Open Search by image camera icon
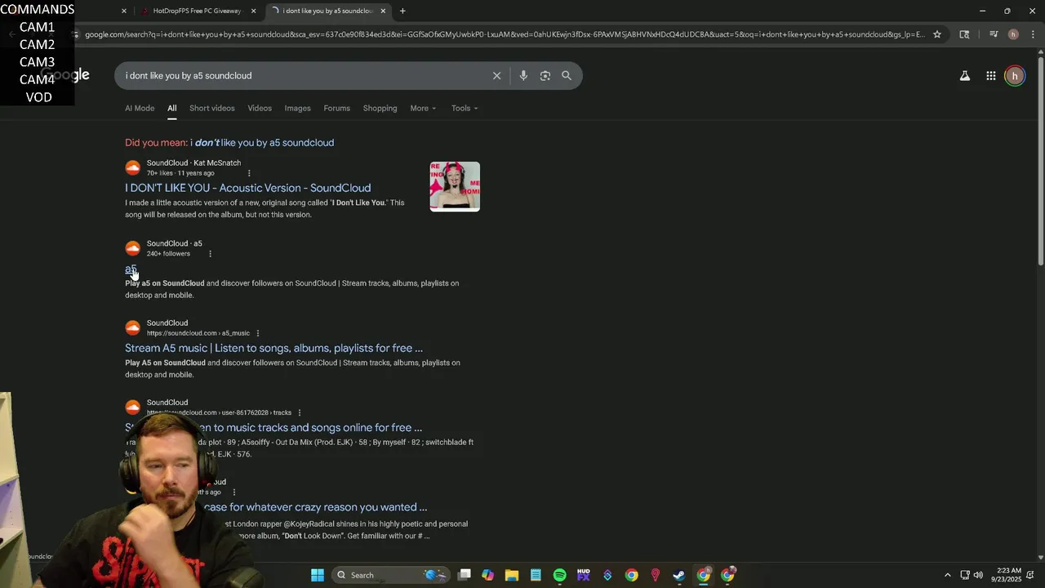 (x=545, y=76)
